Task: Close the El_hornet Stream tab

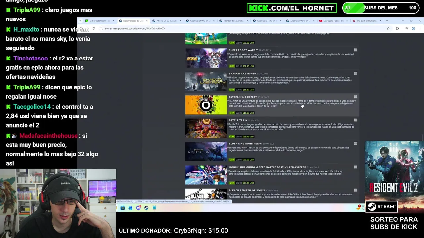Action: tap(113, 21)
